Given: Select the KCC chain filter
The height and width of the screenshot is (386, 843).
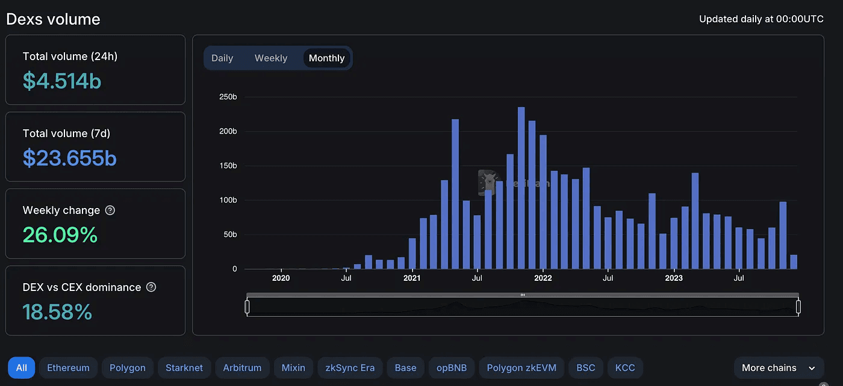Looking at the screenshot, I should point(625,367).
